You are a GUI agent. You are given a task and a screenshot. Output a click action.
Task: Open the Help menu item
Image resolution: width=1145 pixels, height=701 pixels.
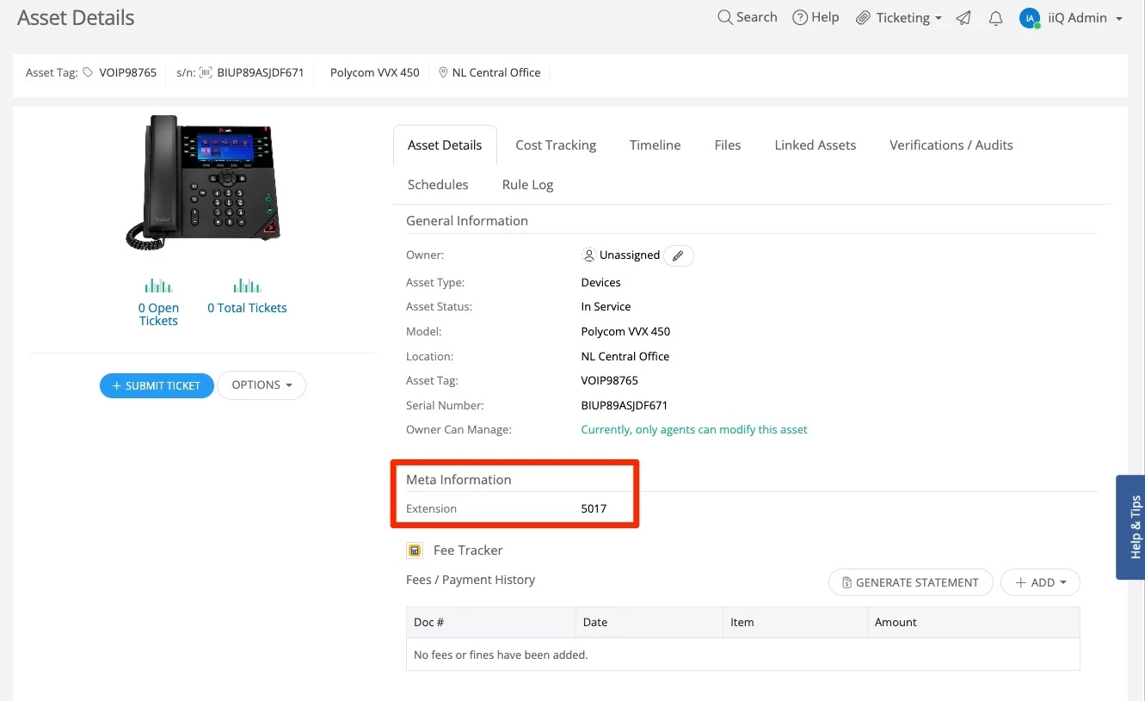pyautogui.click(x=816, y=17)
